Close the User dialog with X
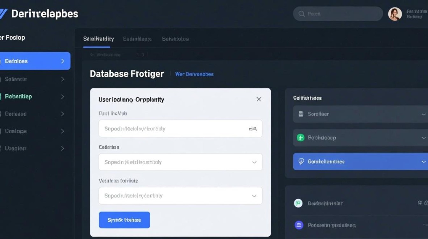This screenshot has width=428, height=239. [x=259, y=99]
